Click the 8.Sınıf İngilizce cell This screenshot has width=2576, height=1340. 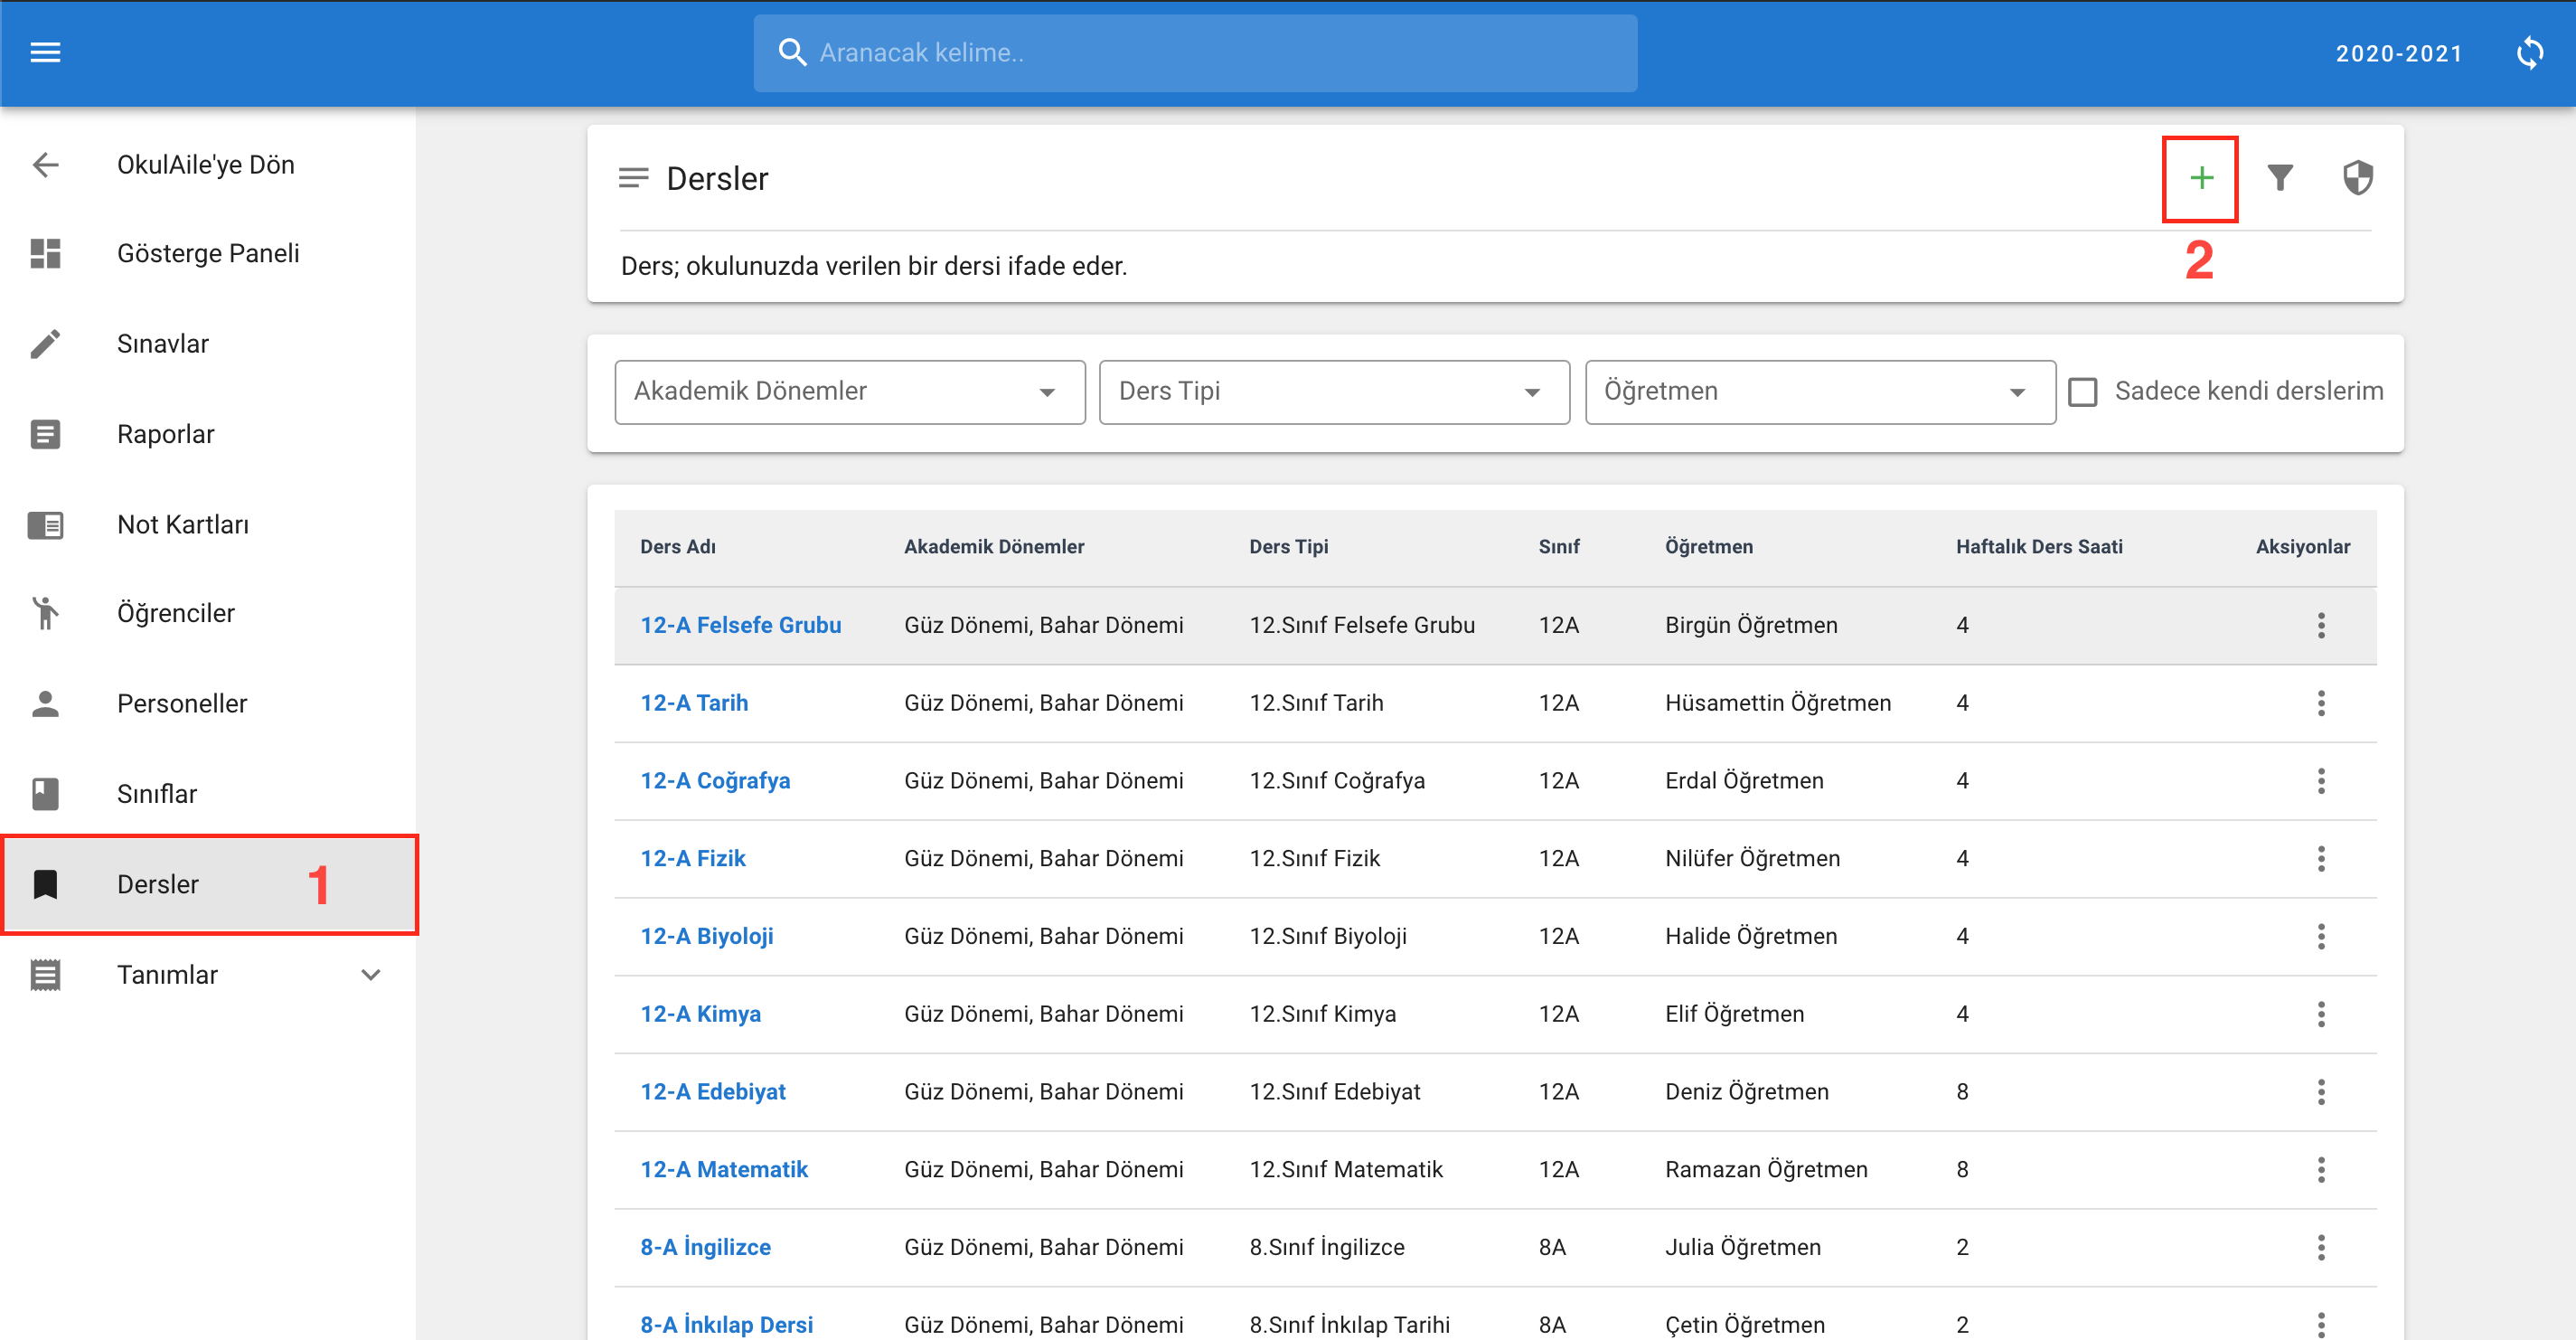(1327, 1247)
